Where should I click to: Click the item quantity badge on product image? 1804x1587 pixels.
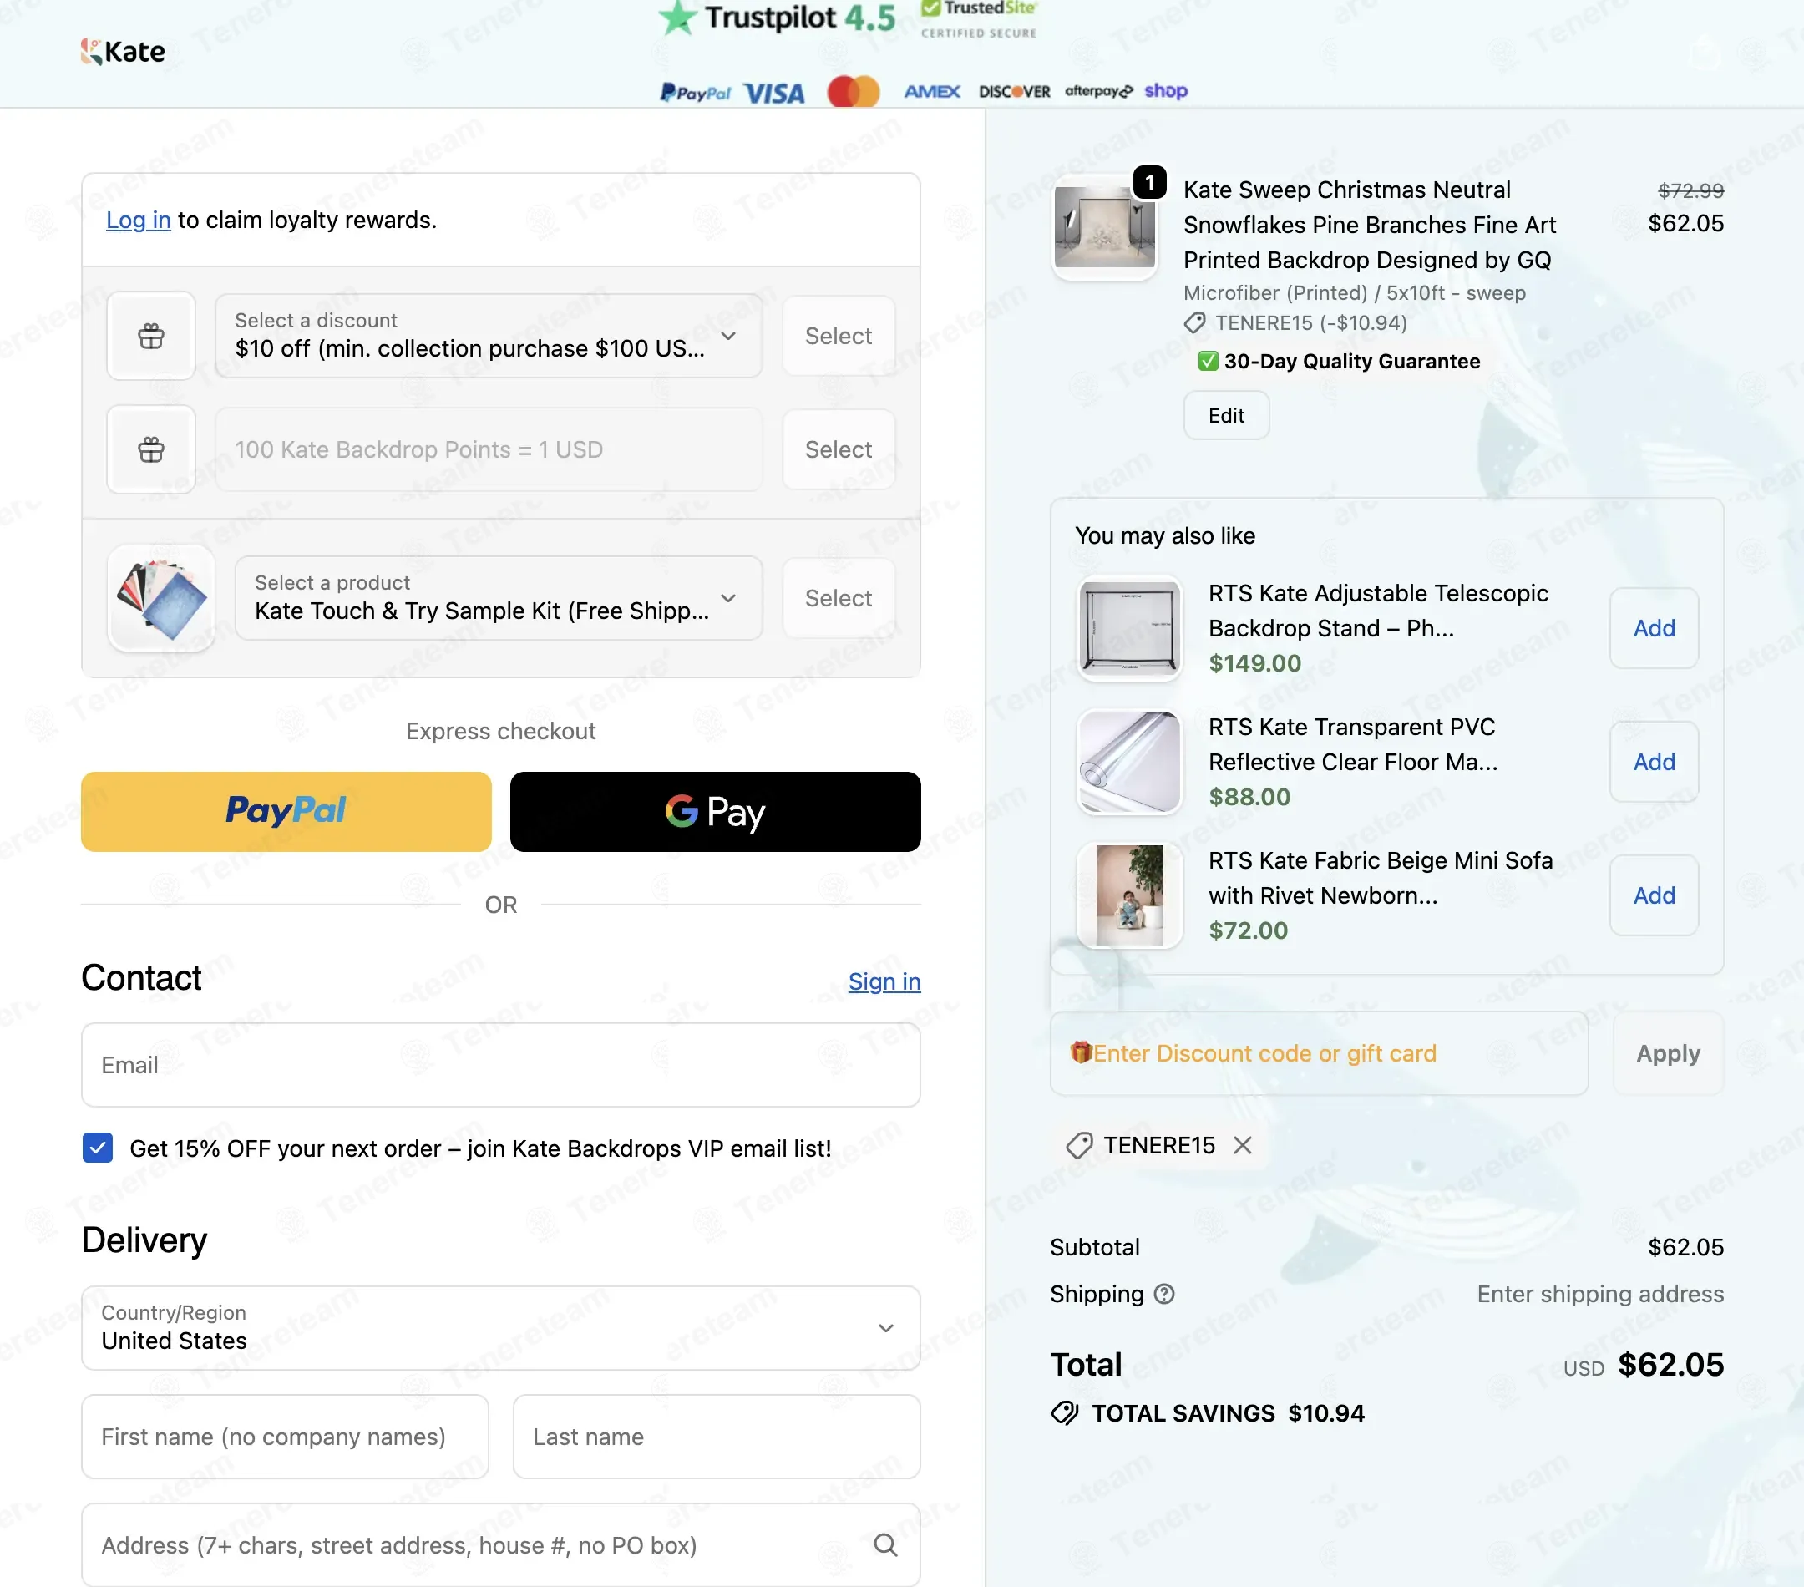click(1149, 183)
